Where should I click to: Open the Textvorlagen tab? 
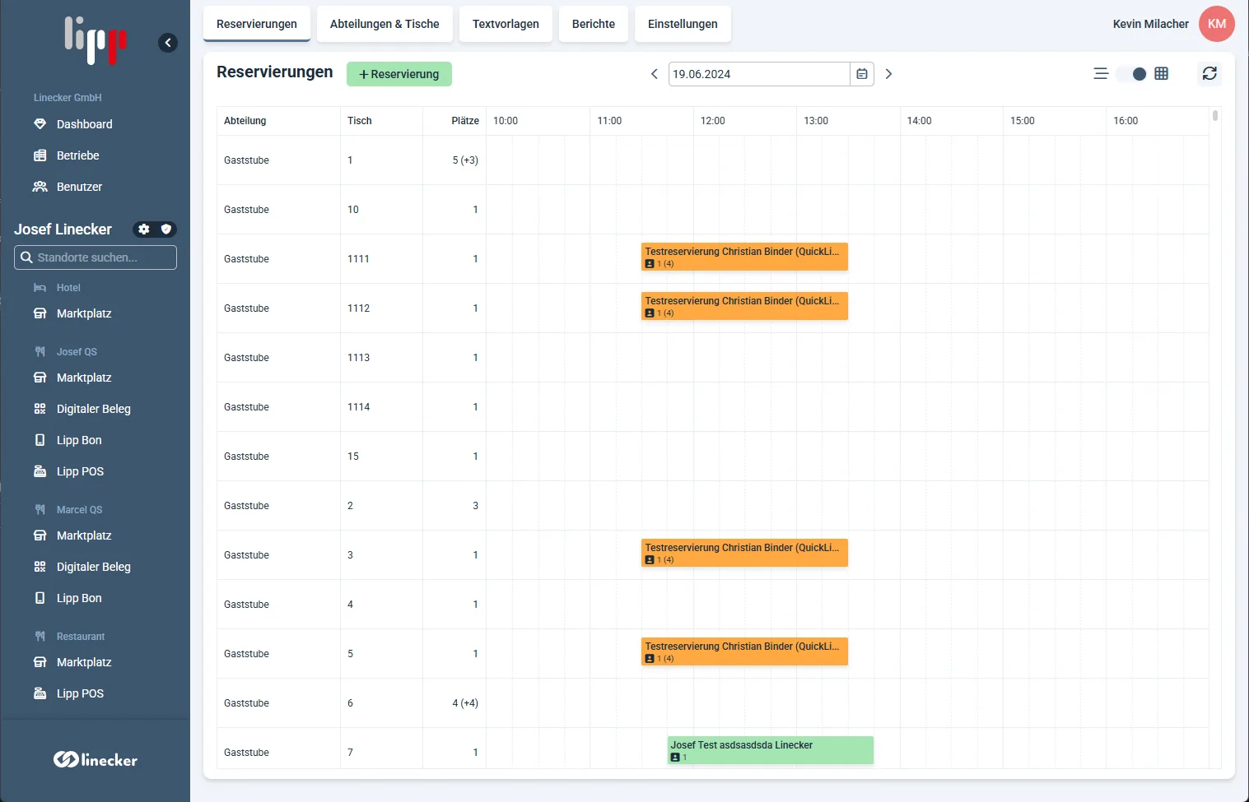(506, 24)
